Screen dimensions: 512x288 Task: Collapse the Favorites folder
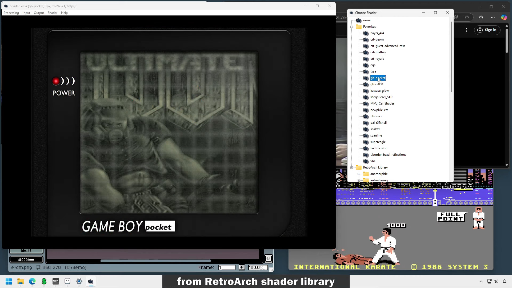[352, 27]
